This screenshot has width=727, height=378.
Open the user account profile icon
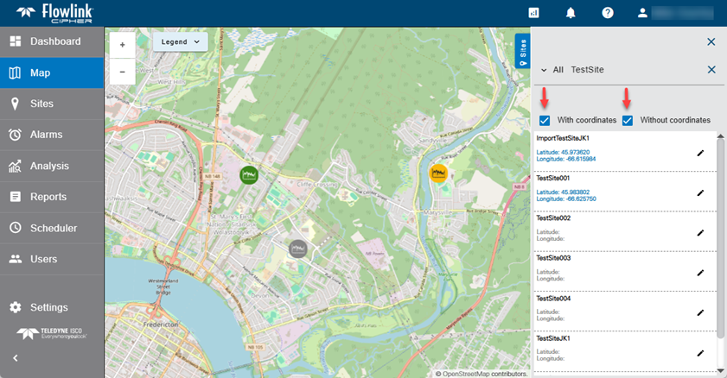(642, 13)
